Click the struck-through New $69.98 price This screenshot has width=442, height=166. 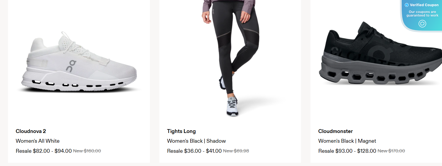(236, 151)
